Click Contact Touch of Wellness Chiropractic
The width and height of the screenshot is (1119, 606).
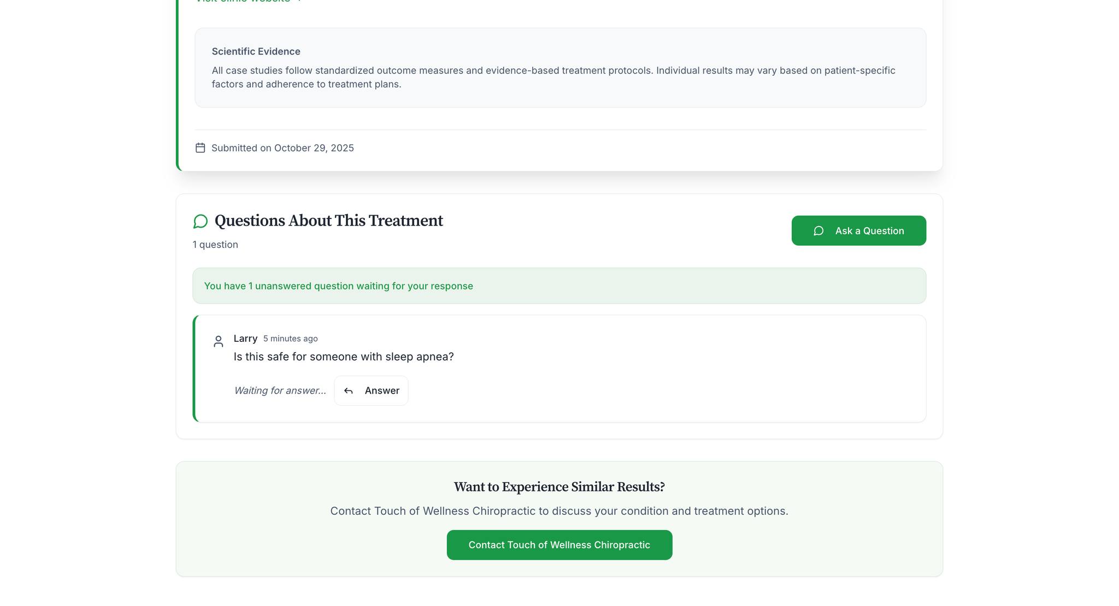click(559, 544)
